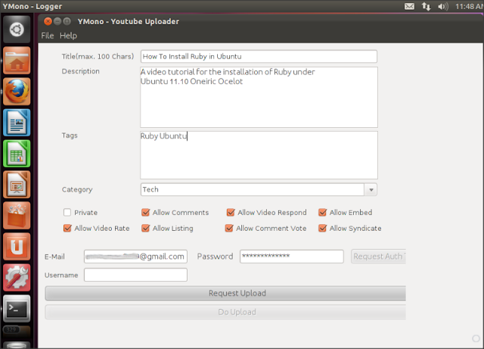This screenshot has height=349, width=484.
Task: Click the empty Username input field
Action: [x=135, y=275]
